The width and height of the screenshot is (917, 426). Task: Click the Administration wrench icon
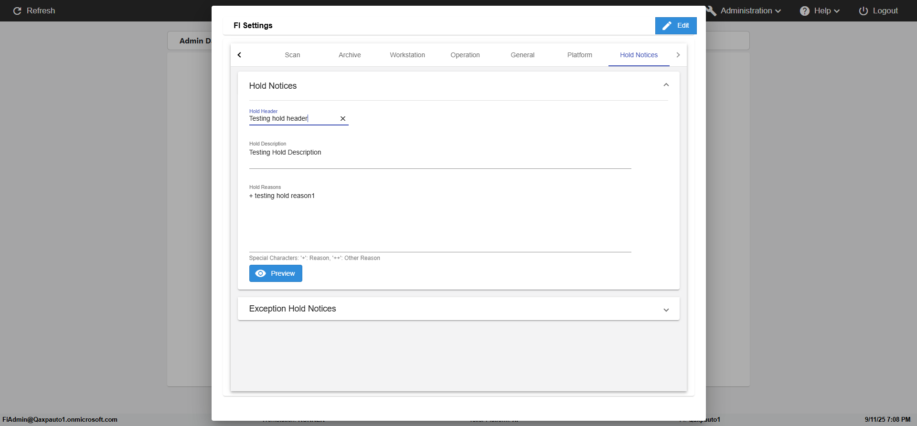712,11
